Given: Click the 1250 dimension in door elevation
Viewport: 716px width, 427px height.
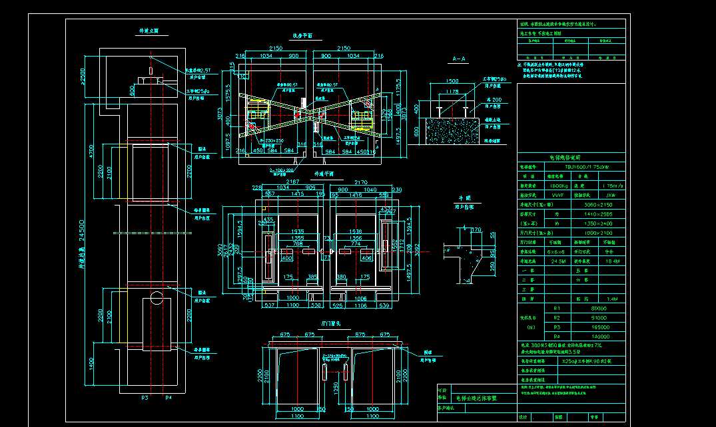Looking at the screenshot, I should coord(336,388).
